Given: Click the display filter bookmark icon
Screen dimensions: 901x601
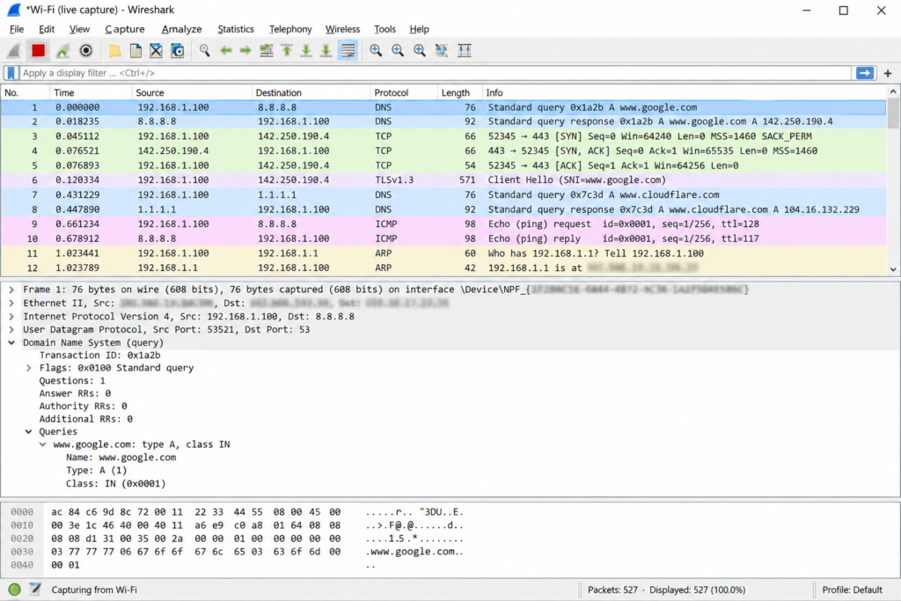Looking at the screenshot, I should click(x=11, y=73).
